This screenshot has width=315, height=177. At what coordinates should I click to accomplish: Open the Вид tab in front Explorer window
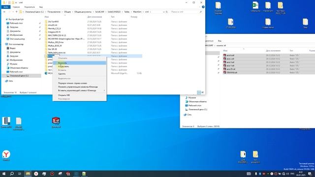pos(41,7)
